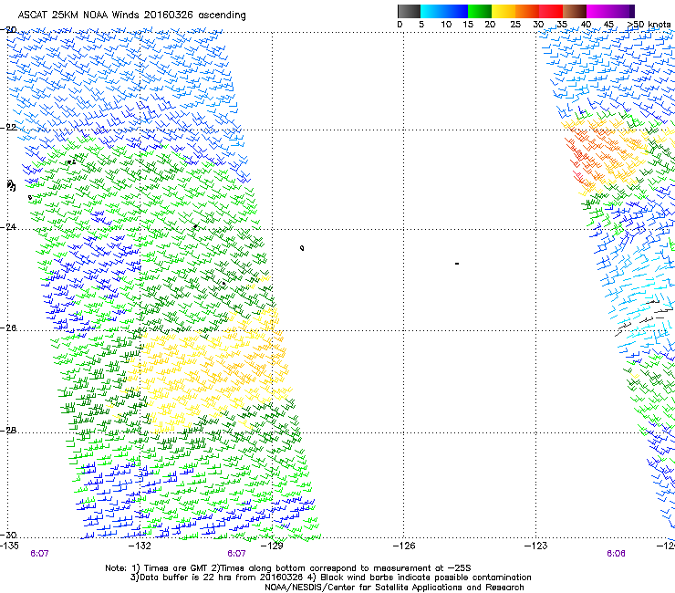This screenshot has width=675, height=593.
Task: Click the 'Times are GMT' note line
Action: point(288,568)
